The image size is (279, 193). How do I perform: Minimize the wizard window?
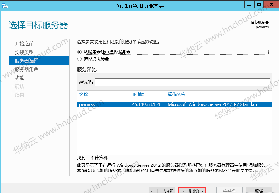(x=249, y=5)
